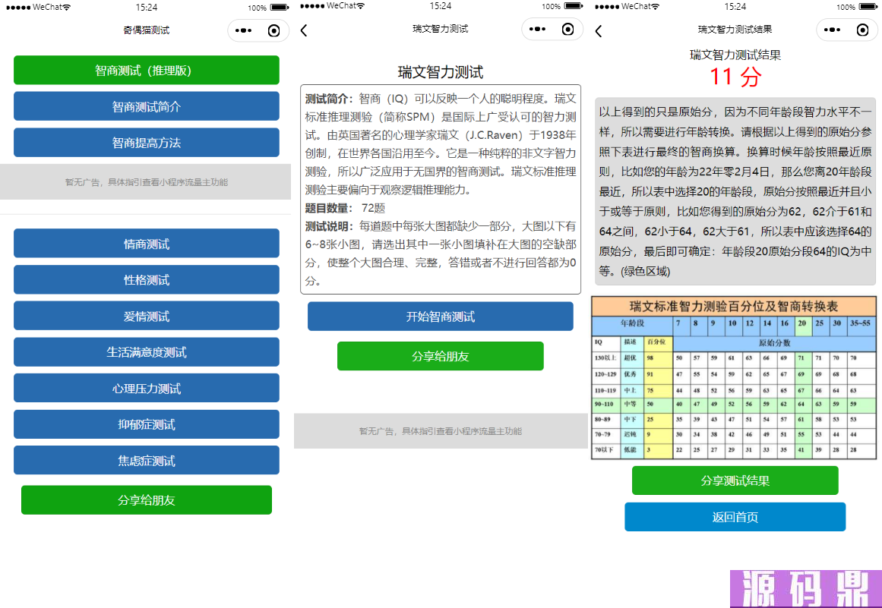This screenshot has width=882, height=608.
Task: Tap 分享测试结果 button
Action: [x=735, y=480]
